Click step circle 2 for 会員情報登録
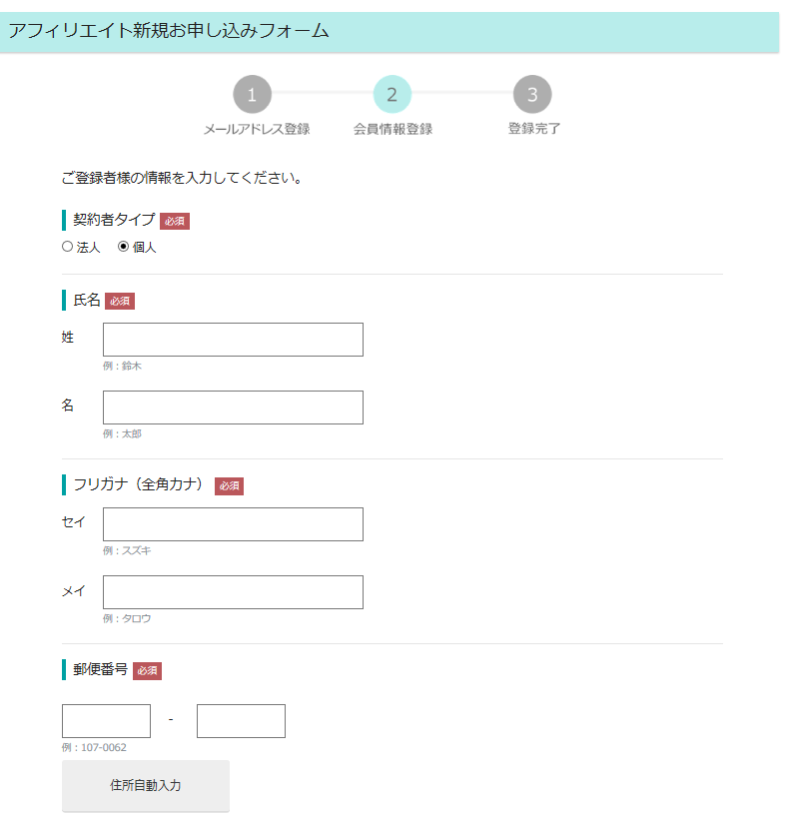788x823 pixels. click(392, 96)
